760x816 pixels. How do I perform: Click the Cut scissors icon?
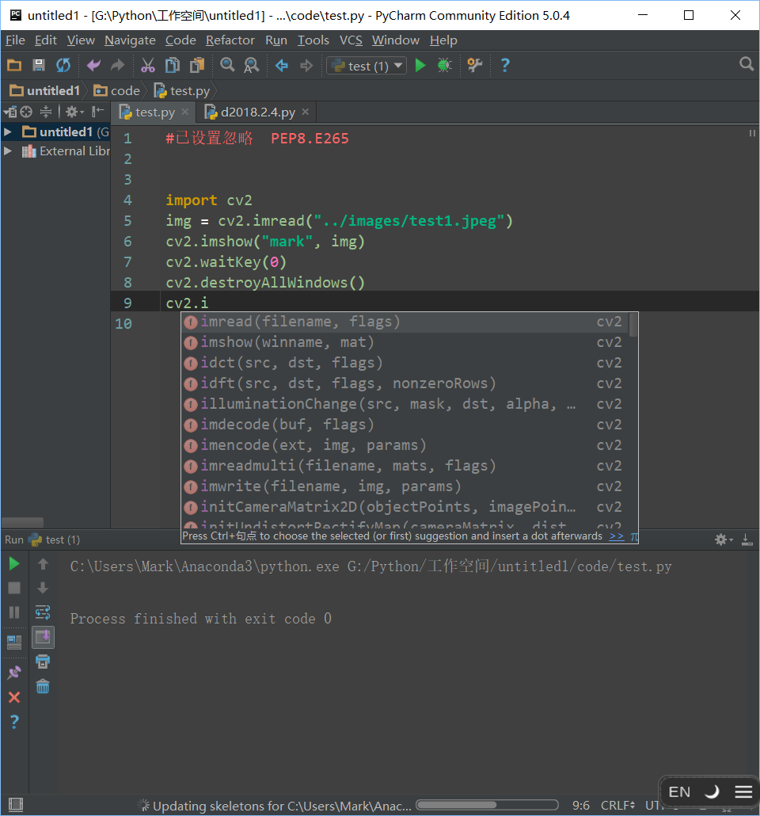click(148, 66)
